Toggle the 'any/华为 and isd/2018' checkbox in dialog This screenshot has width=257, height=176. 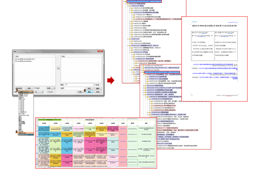(16, 61)
